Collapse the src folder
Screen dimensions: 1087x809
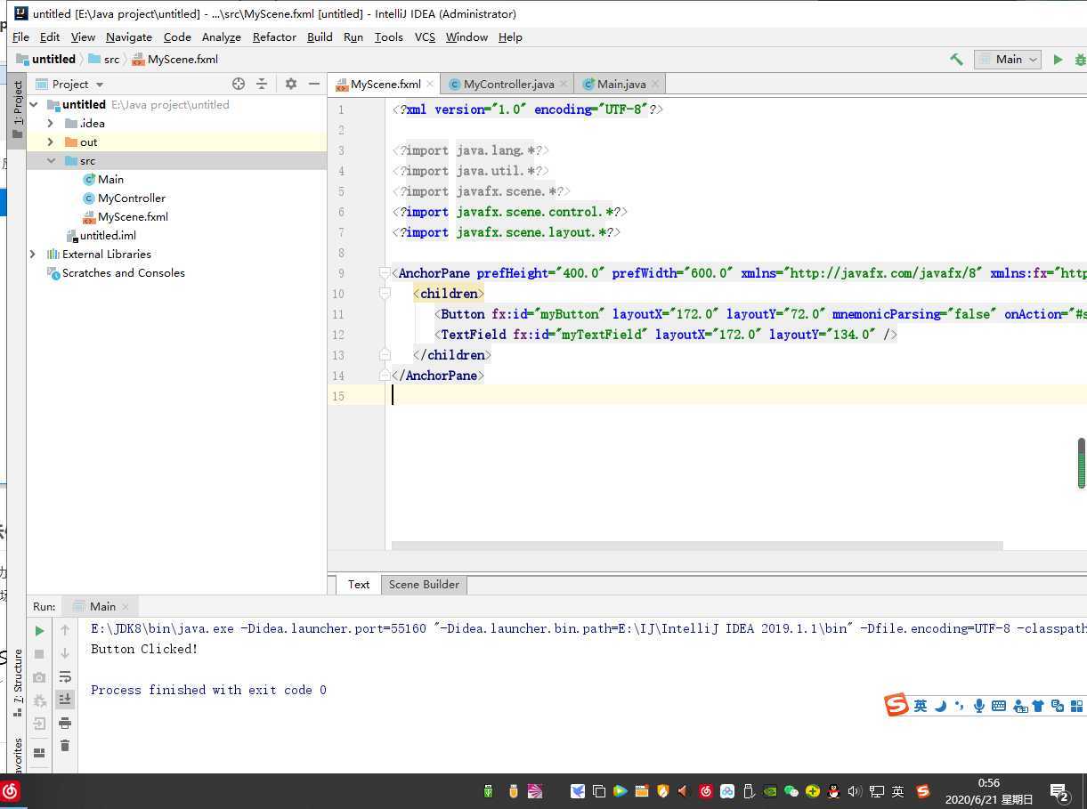point(51,161)
